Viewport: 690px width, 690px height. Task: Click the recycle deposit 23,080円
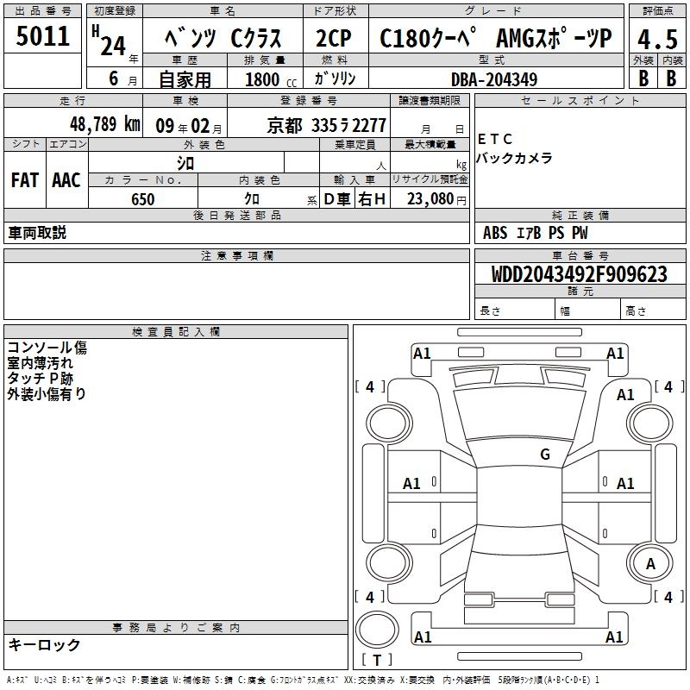[436, 199]
